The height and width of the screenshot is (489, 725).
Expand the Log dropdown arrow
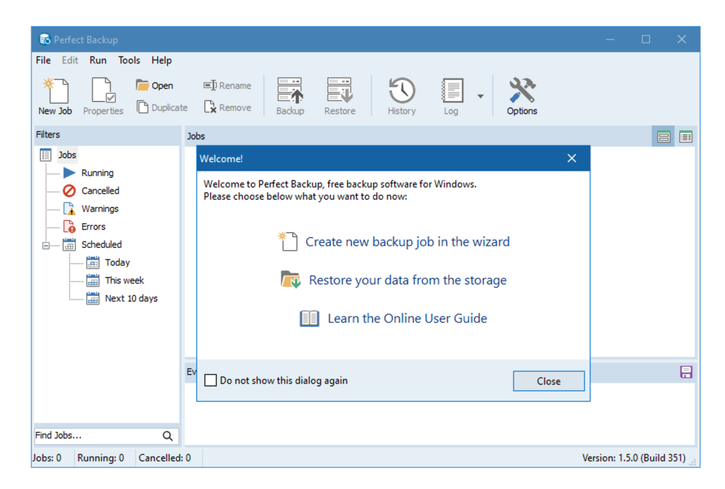(x=480, y=96)
